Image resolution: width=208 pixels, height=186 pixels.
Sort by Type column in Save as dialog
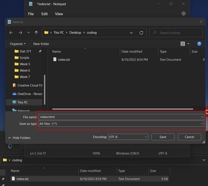(x=163, y=51)
